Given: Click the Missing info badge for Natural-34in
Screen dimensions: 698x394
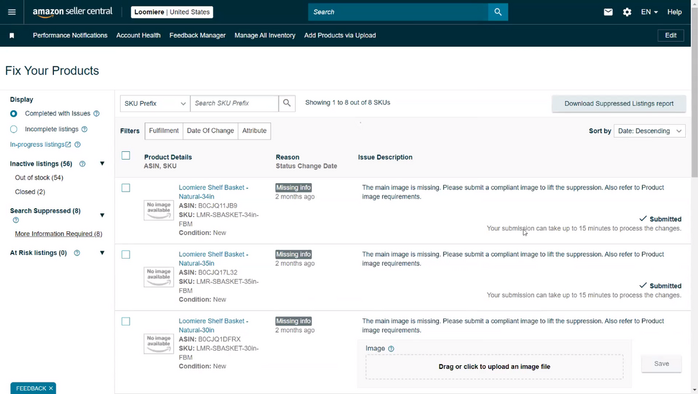Looking at the screenshot, I should point(293,188).
